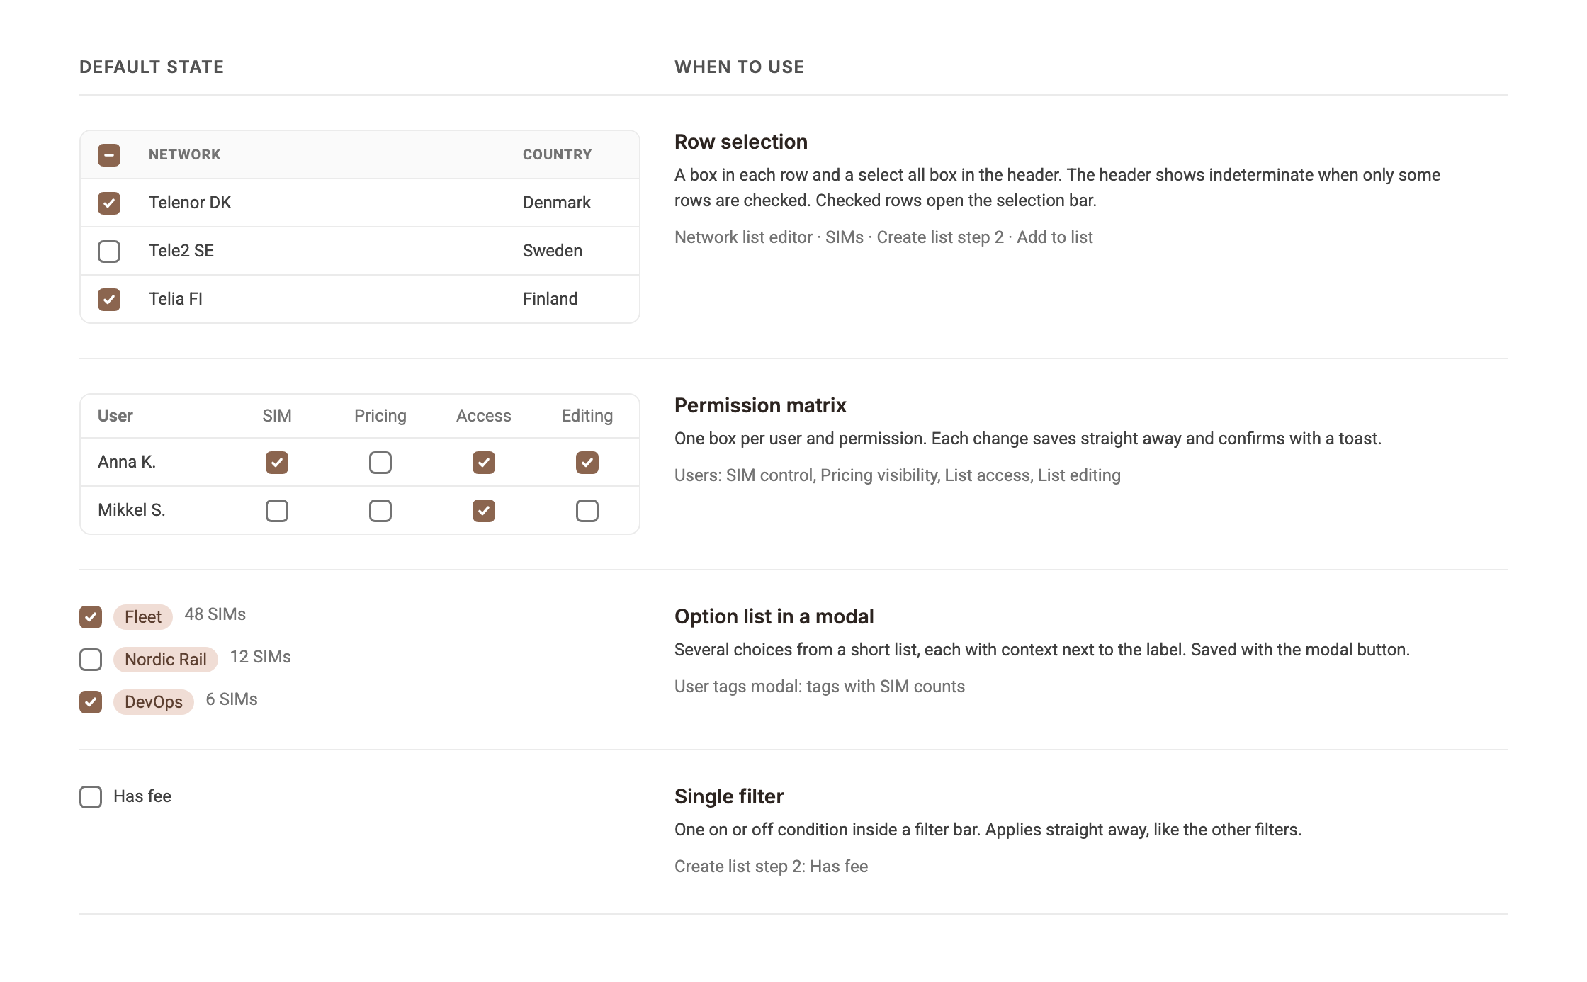This screenshot has height=982, width=1587.
Task: Check the Nordic Rail tag checkbox
Action: [x=91, y=659]
